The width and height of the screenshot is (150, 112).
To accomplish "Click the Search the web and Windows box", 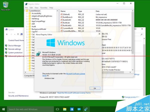I will click(30, 109).
